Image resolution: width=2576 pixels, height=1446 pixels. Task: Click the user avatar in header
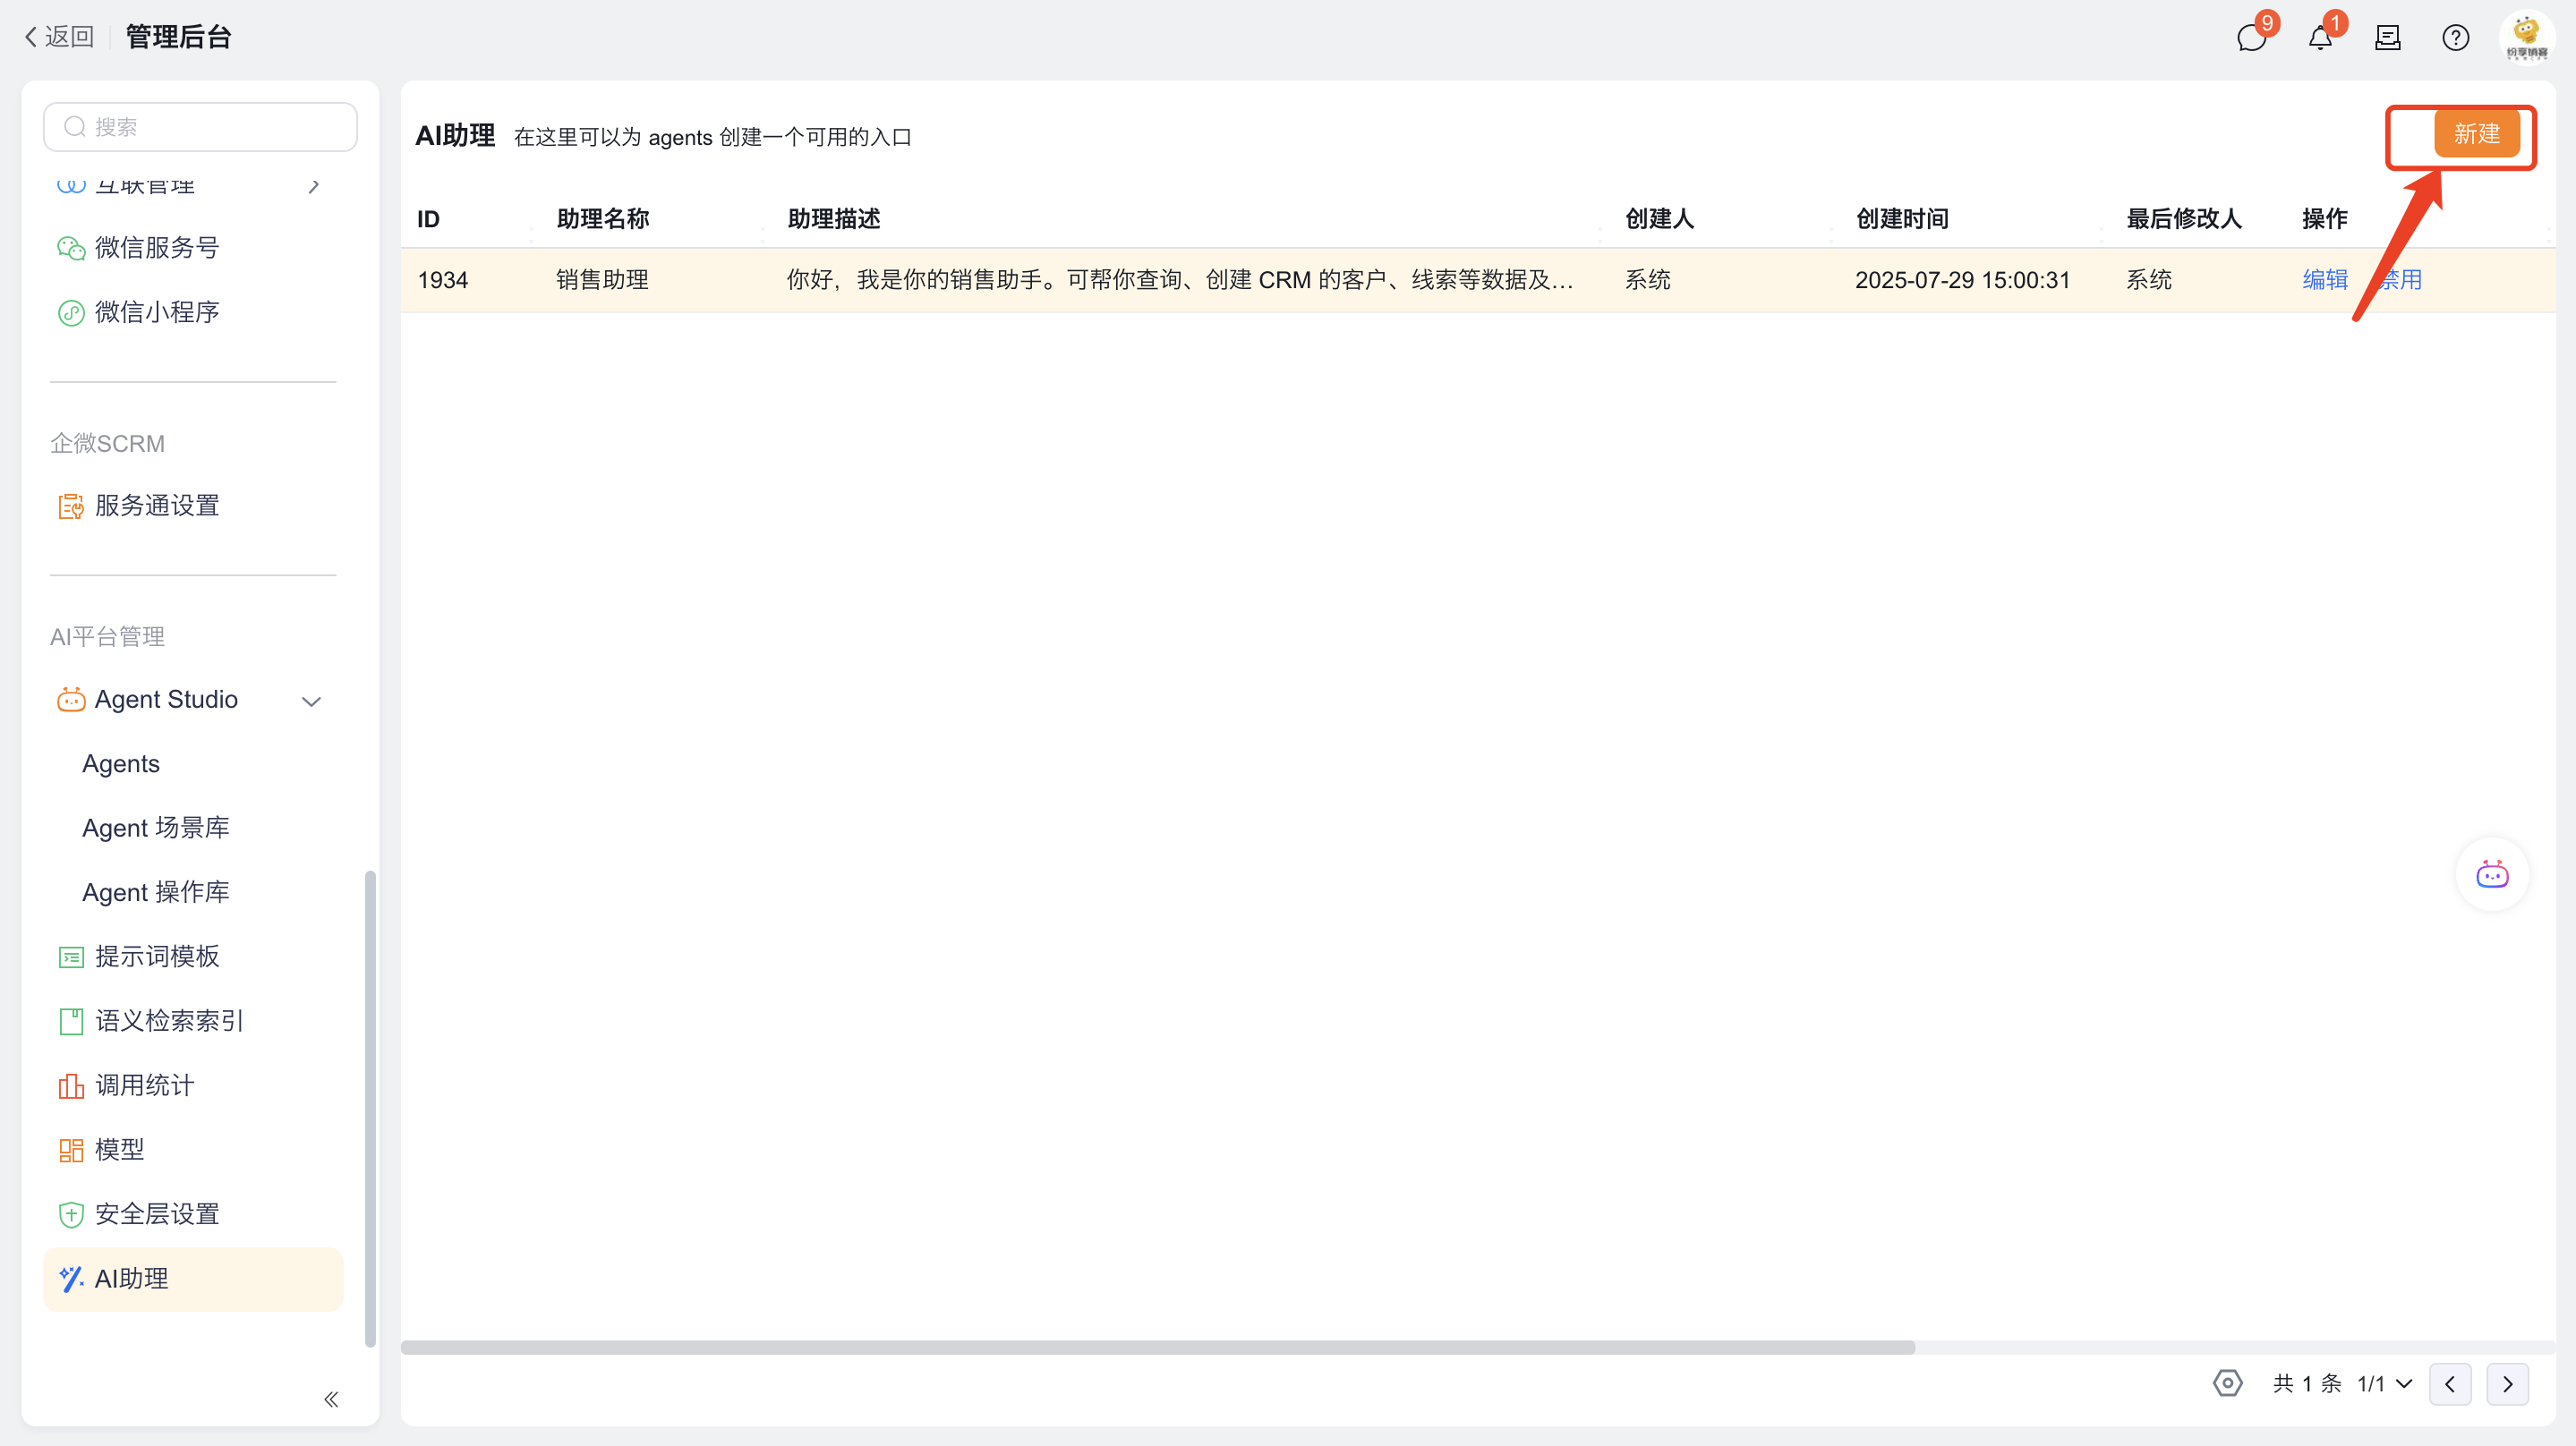[2526, 38]
